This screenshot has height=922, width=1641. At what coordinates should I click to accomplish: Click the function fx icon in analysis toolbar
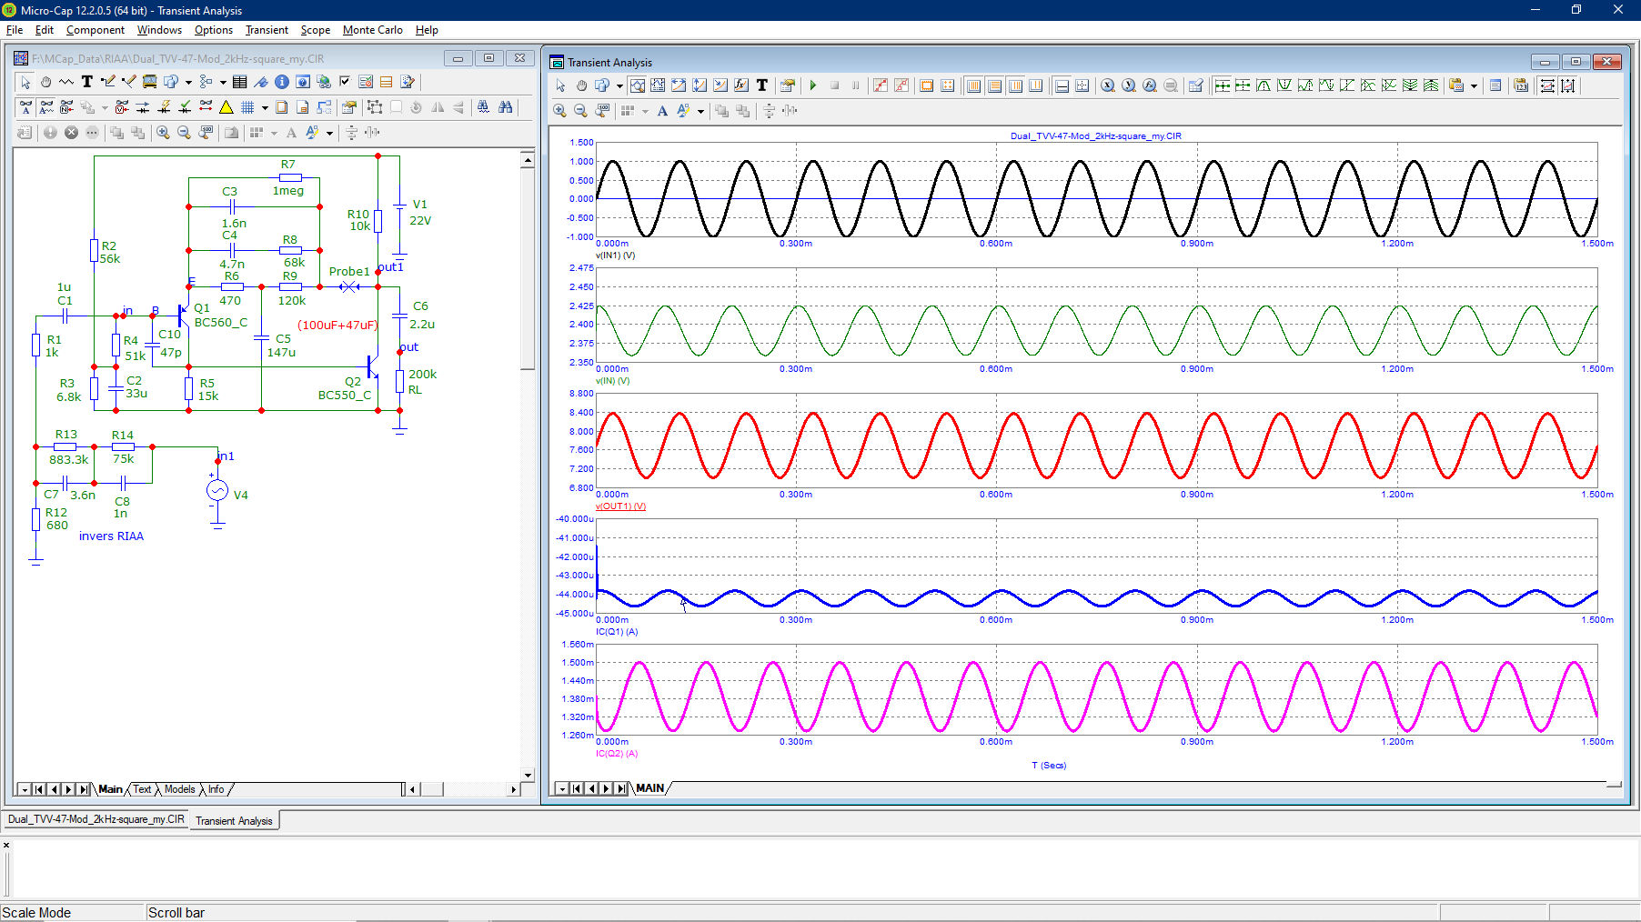pyautogui.click(x=741, y=85)
